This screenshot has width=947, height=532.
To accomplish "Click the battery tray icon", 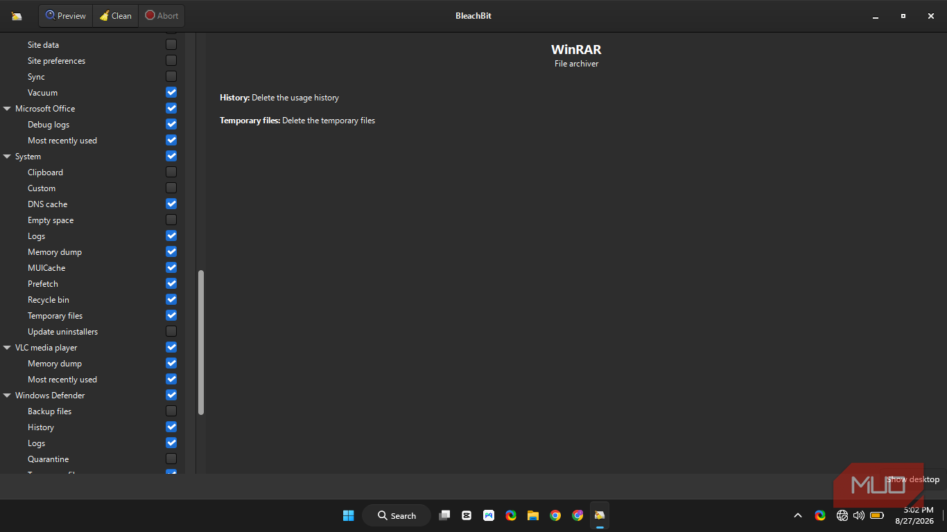I will (877, 515).
